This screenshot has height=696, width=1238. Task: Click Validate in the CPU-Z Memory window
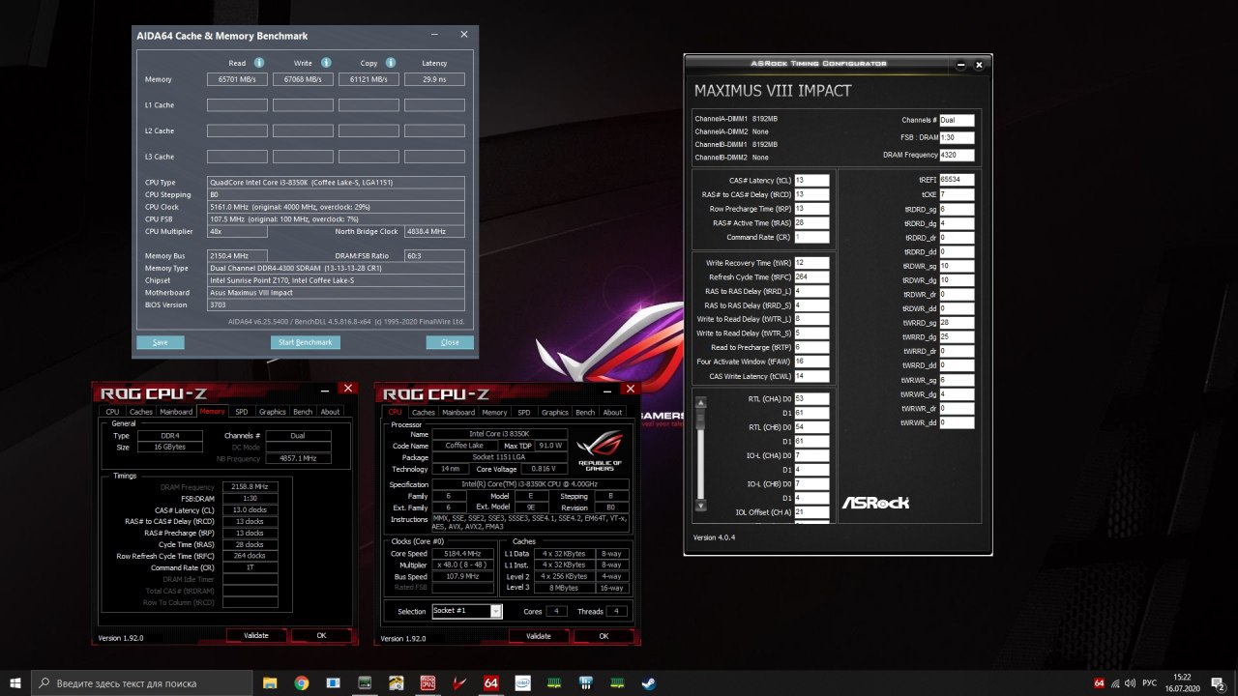[x=256, y=635]
